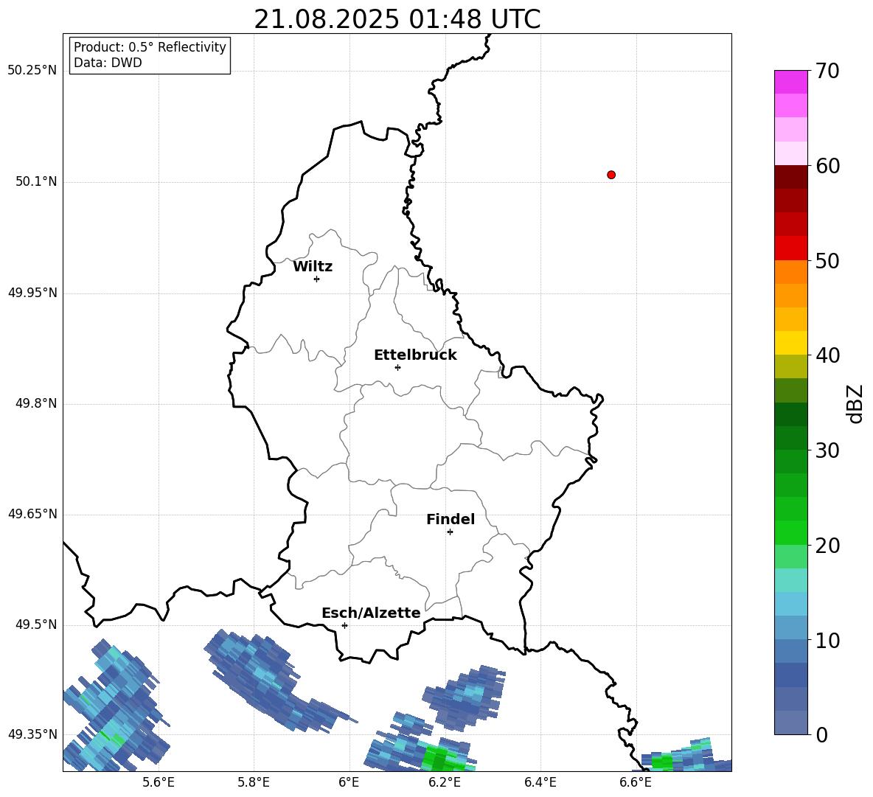
Task: Click the gray-blue bottom colorbar segment at 0
Action: (x=790, y=723)
